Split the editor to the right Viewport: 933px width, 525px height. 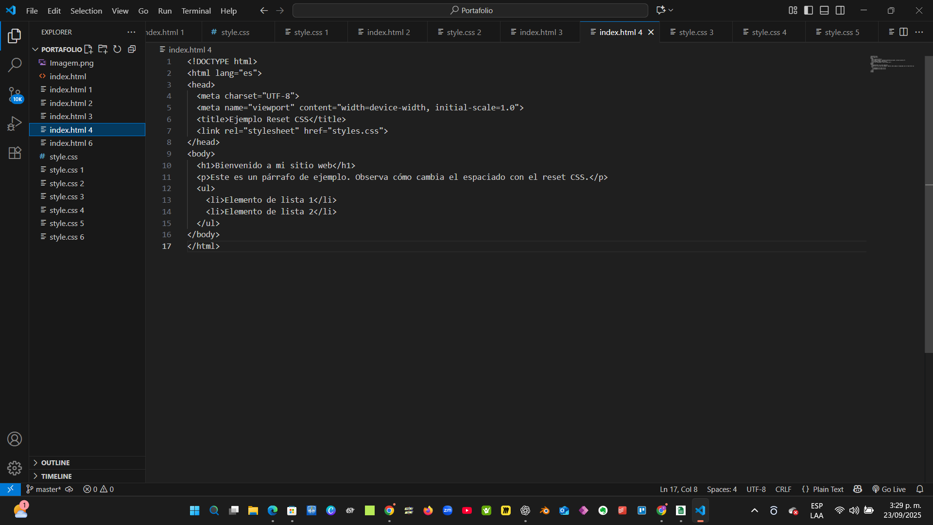click(903, 32)
